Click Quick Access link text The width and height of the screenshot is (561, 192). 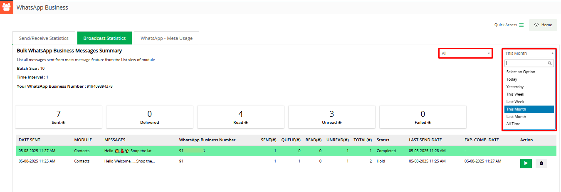(x=505, y=25)
